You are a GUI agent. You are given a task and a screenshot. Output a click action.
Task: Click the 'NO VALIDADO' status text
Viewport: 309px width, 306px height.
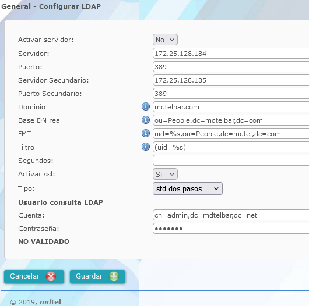44,241
